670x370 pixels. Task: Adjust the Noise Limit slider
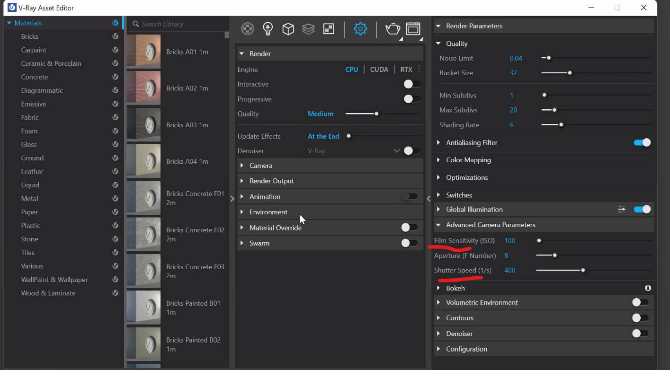click(x=597, y=58)
